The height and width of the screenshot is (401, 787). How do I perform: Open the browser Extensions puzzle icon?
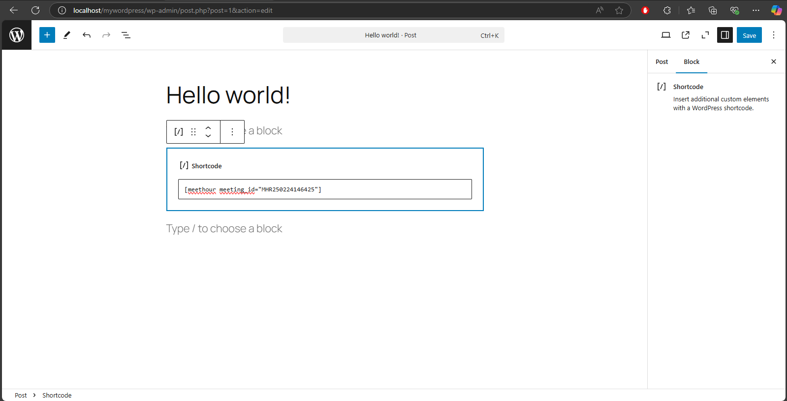pos(667,10)
